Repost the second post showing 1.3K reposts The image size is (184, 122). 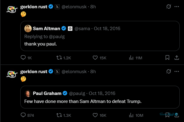point(59,115)
